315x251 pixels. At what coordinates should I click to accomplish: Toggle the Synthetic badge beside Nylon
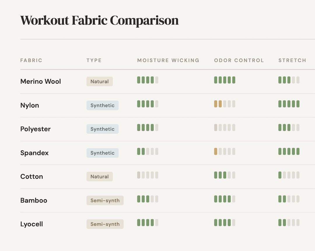coord(102,105)
